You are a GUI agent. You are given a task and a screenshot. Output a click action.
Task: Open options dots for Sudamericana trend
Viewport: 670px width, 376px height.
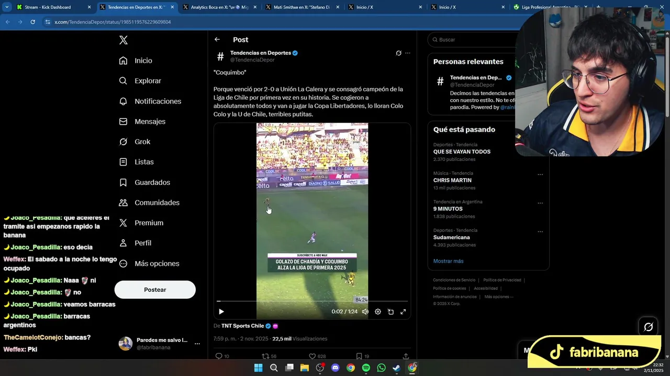(540, 231)
